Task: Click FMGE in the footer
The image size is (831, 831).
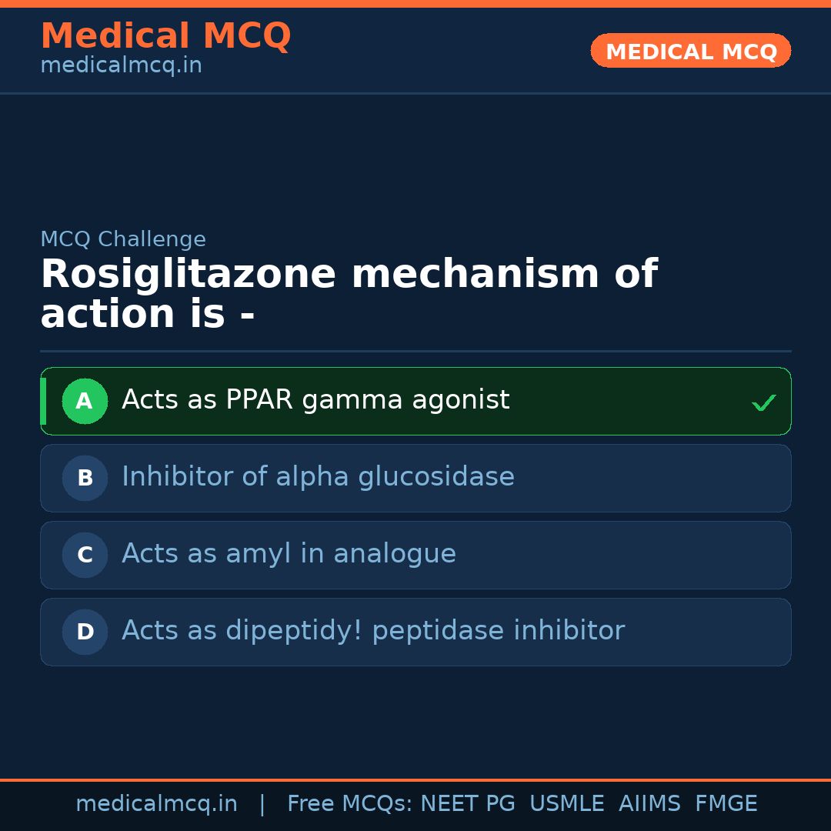Action: (726, 804)
